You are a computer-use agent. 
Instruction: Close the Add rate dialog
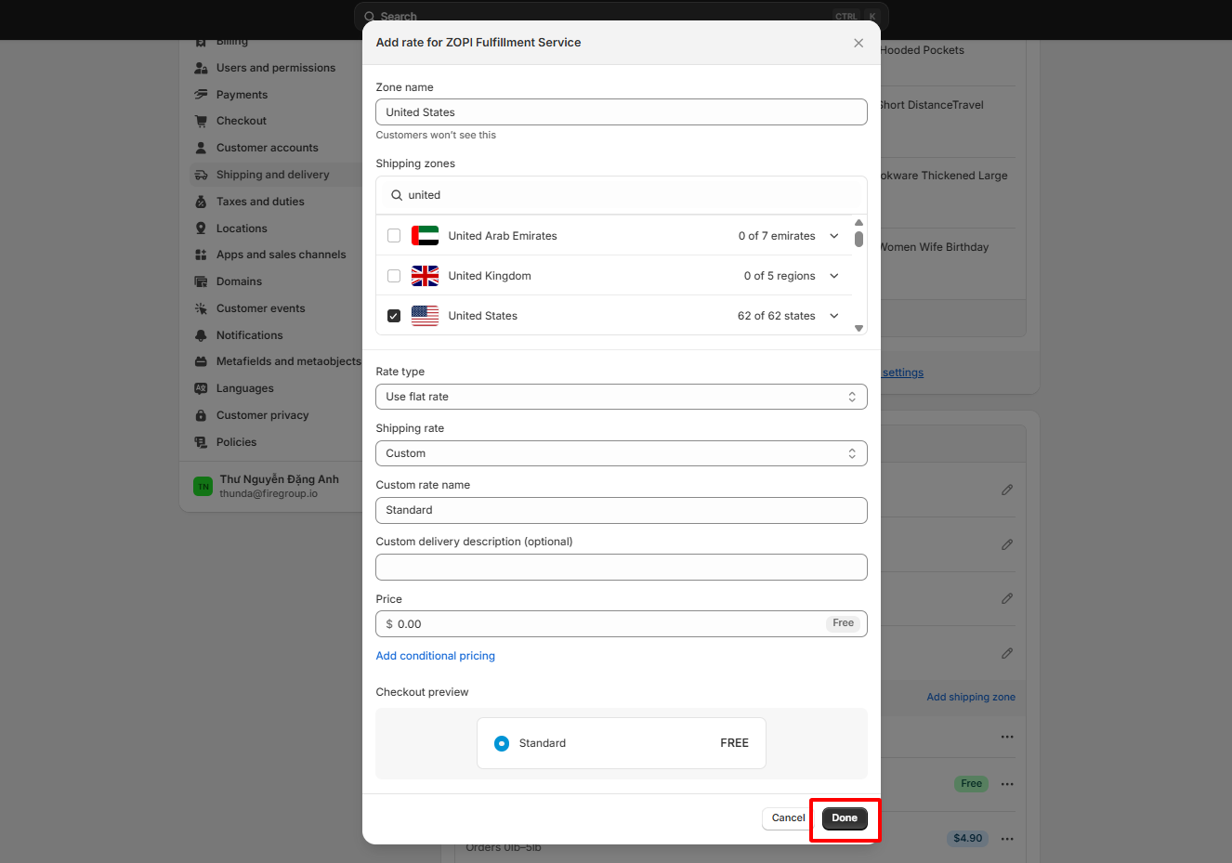click(x=858, y=43)
